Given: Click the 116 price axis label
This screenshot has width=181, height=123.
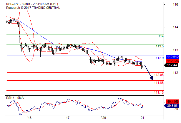Looking at the screenshot, I should coord(175,4).
